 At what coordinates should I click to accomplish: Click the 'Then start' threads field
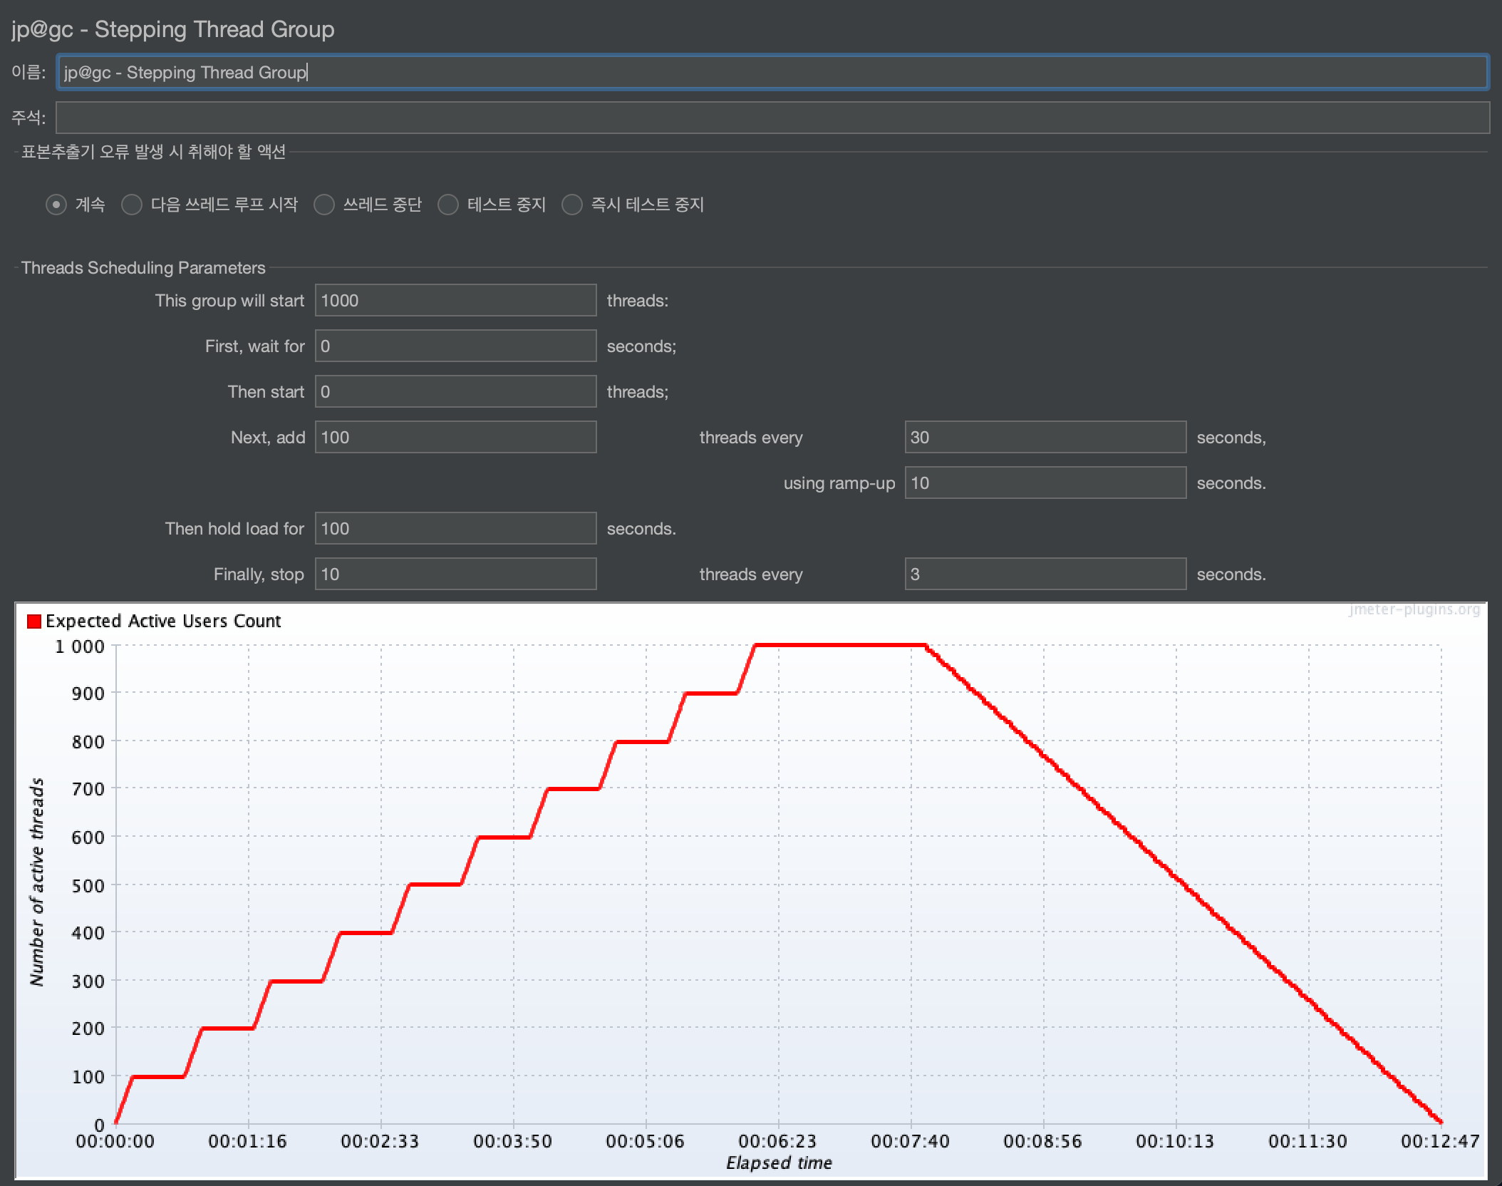point(455,392)
